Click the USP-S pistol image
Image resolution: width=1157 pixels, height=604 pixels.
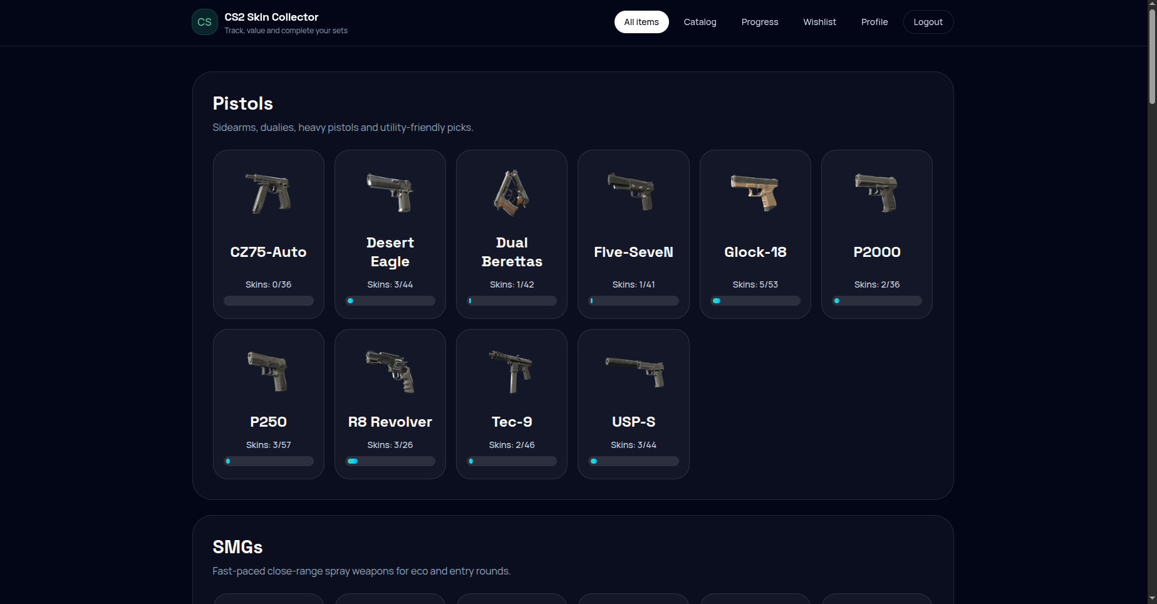click(x=633, y=371)
